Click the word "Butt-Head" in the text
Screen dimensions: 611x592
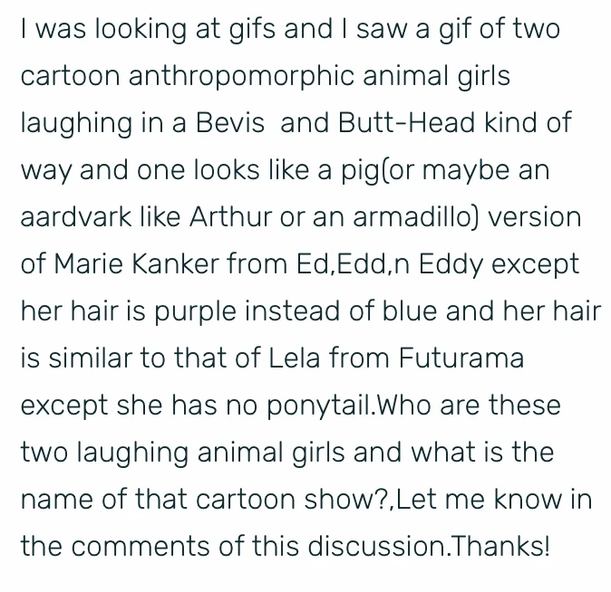(x=395, y=123)
